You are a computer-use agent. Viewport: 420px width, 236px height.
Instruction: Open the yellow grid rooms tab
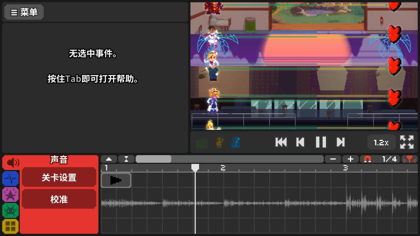click(x=10, y=226)
